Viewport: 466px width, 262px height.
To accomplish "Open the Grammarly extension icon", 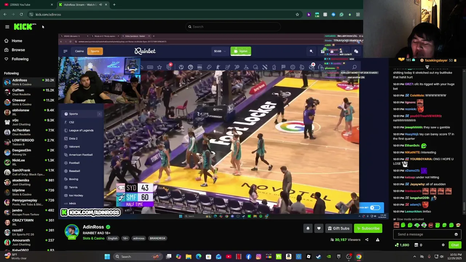I will (x=341, y=15).
